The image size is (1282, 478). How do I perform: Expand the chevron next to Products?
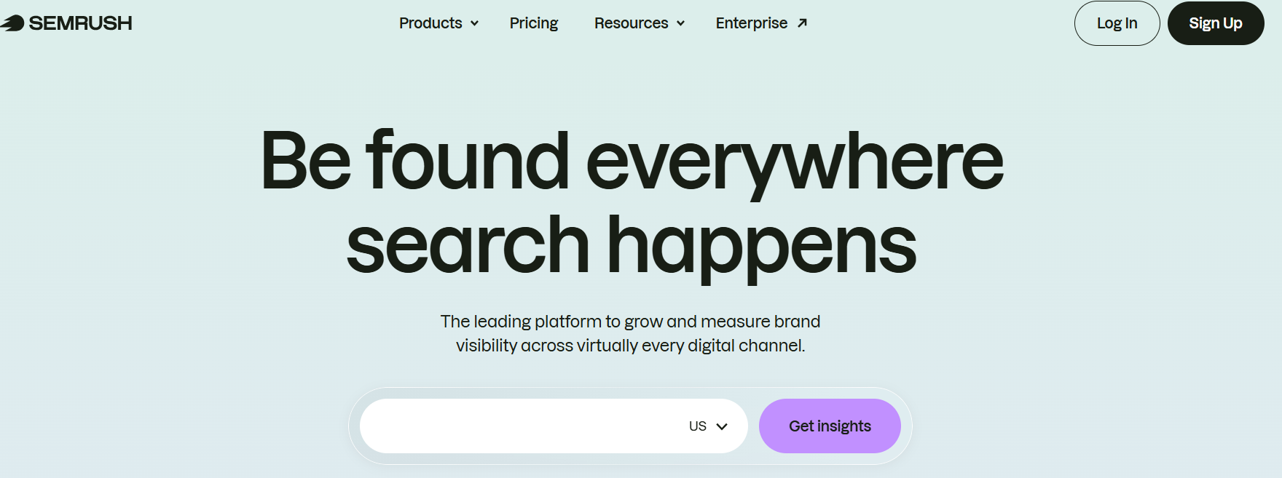(x=474, y=23)
